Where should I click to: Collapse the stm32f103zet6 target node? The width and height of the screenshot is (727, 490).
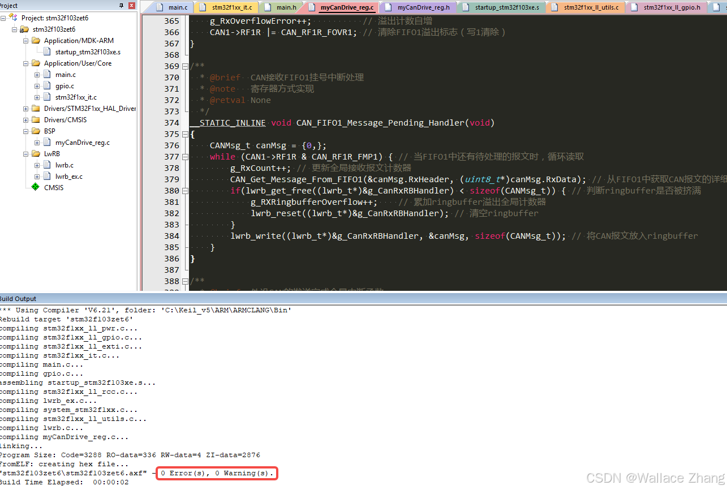tap(15, 29)
